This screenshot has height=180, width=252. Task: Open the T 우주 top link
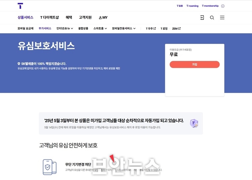click(x=180, y=6)
